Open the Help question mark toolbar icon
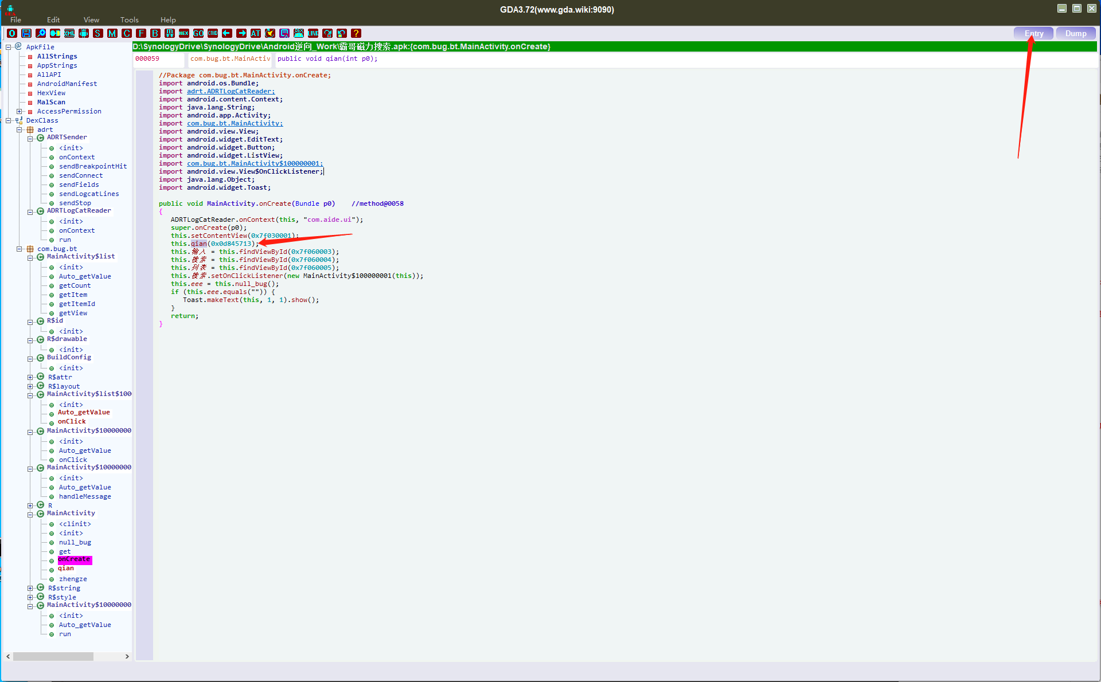 356,33
